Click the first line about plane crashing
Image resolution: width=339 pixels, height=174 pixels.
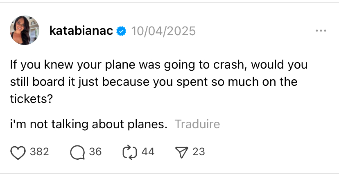pyautogui.click(x=158, y=65)
